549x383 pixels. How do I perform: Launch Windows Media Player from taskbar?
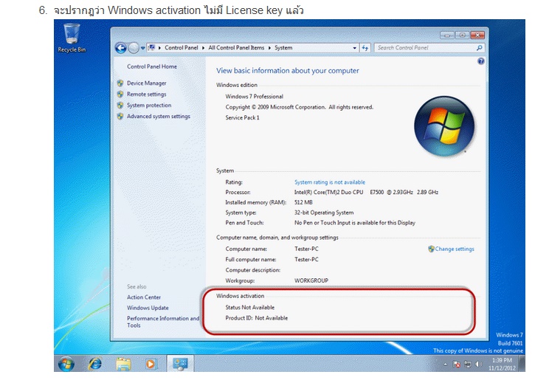coord(151,364)
